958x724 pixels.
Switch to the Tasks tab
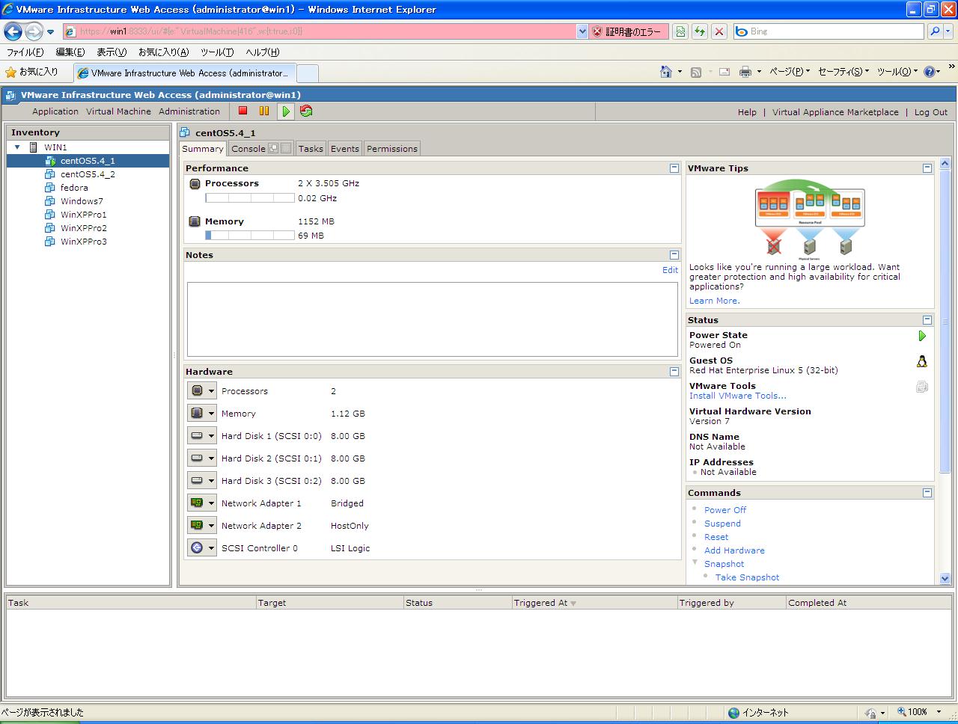[311, 149]
